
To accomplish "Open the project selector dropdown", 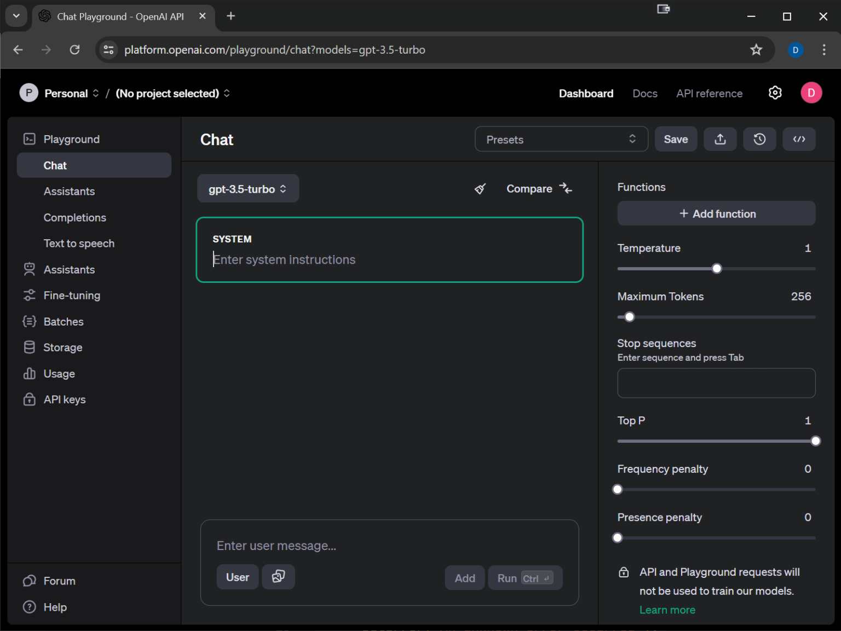I will click(172, 94).
